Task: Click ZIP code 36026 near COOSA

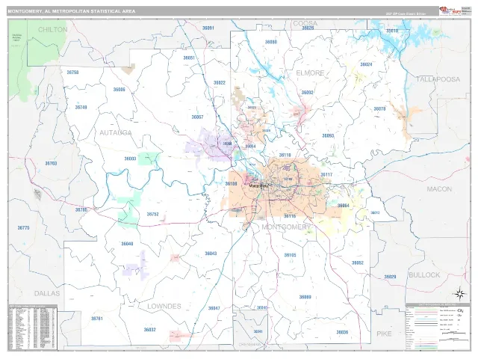Action: (x=308, y=28)
